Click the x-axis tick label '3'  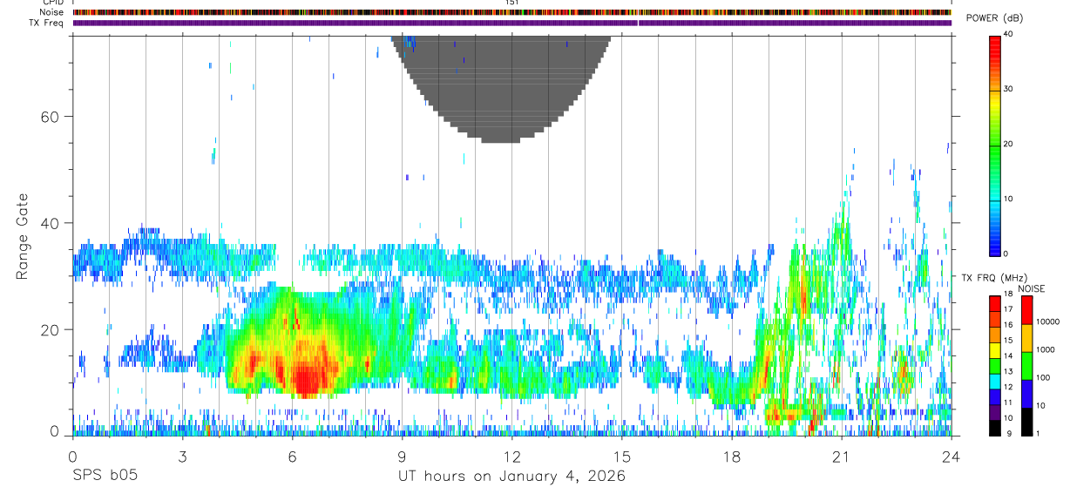tap(182, 457)
